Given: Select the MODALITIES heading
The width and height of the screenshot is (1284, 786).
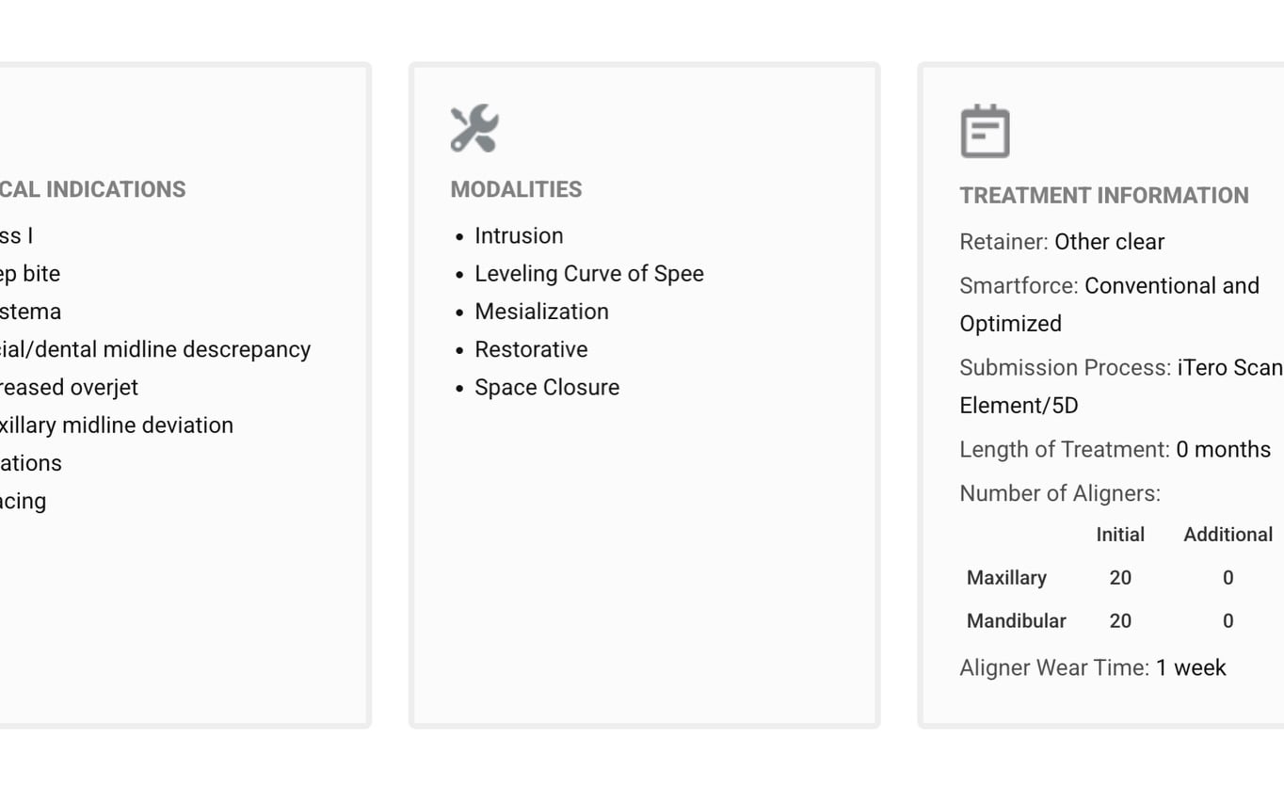Looking at the screenshot, I should pyautogui.click(x=516, y=189).
